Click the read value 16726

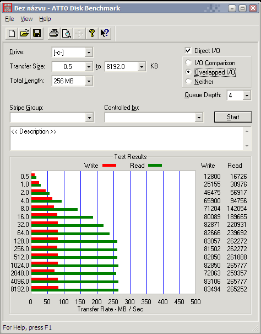(238, 176)
